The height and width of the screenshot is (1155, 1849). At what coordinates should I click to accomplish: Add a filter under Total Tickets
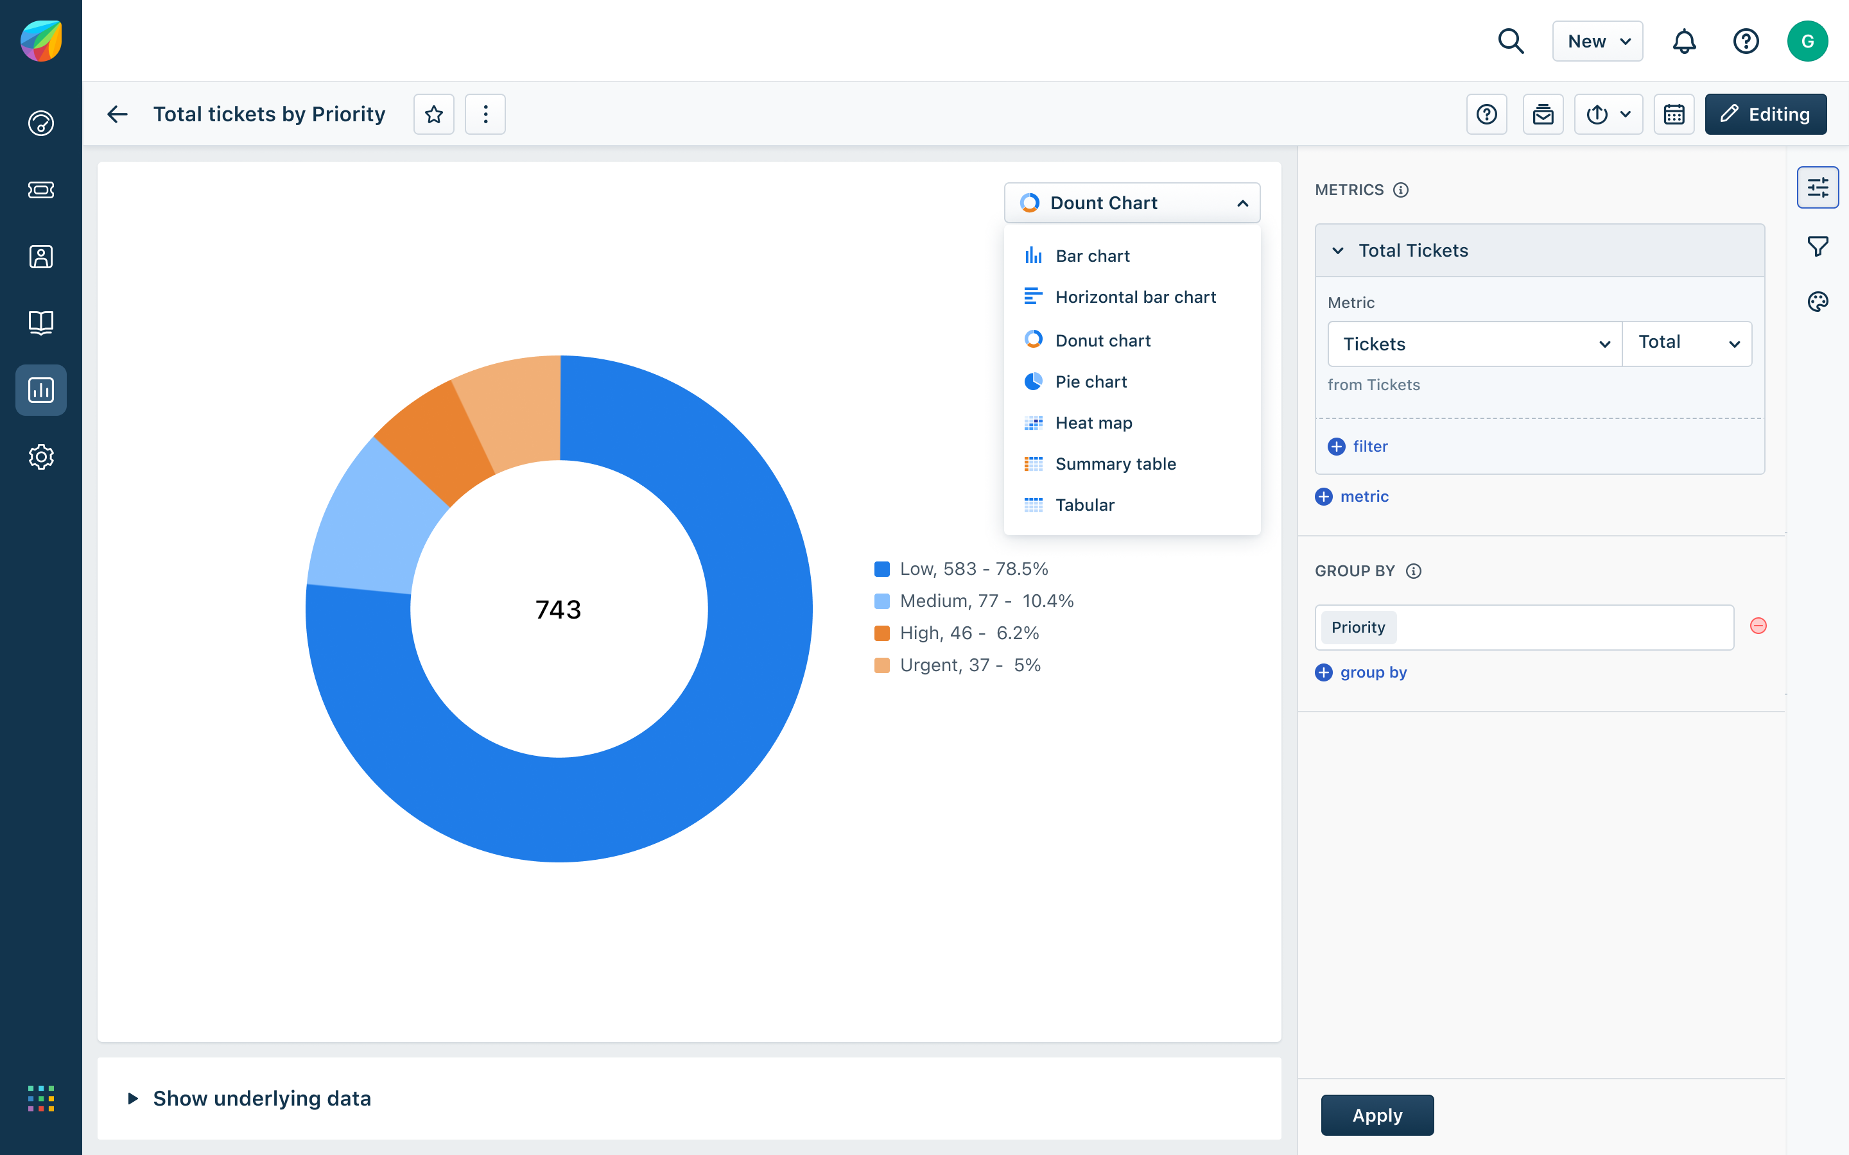click(1357, 446)
